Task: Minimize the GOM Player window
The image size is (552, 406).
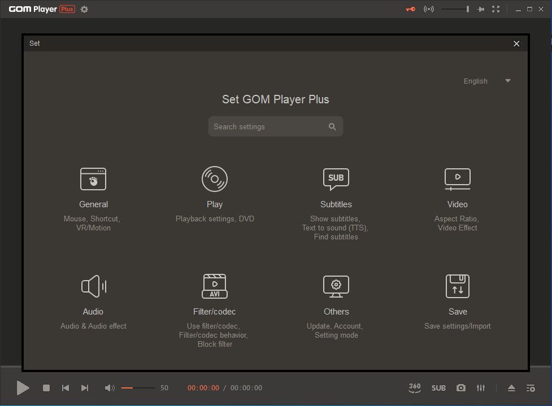Action: point(518,10)
